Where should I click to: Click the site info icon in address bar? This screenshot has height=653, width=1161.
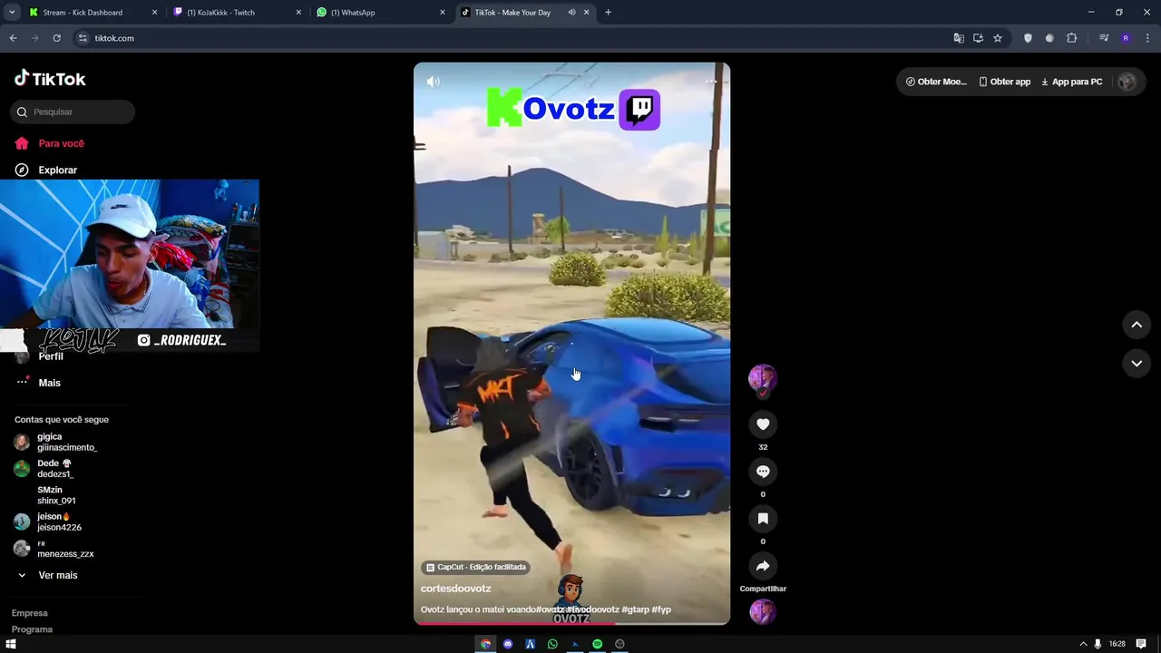(x=83, y=38)
